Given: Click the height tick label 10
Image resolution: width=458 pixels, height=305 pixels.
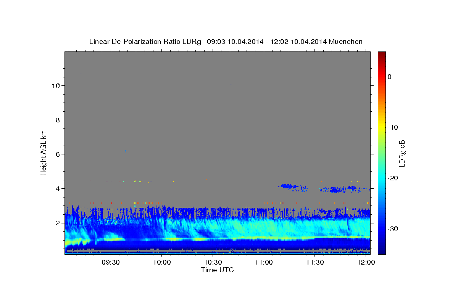Looking at the screenshot, I should click(x=56, y=85).
